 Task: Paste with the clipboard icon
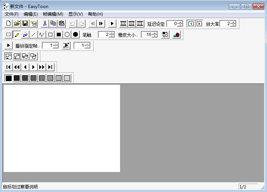pos(61,24)
